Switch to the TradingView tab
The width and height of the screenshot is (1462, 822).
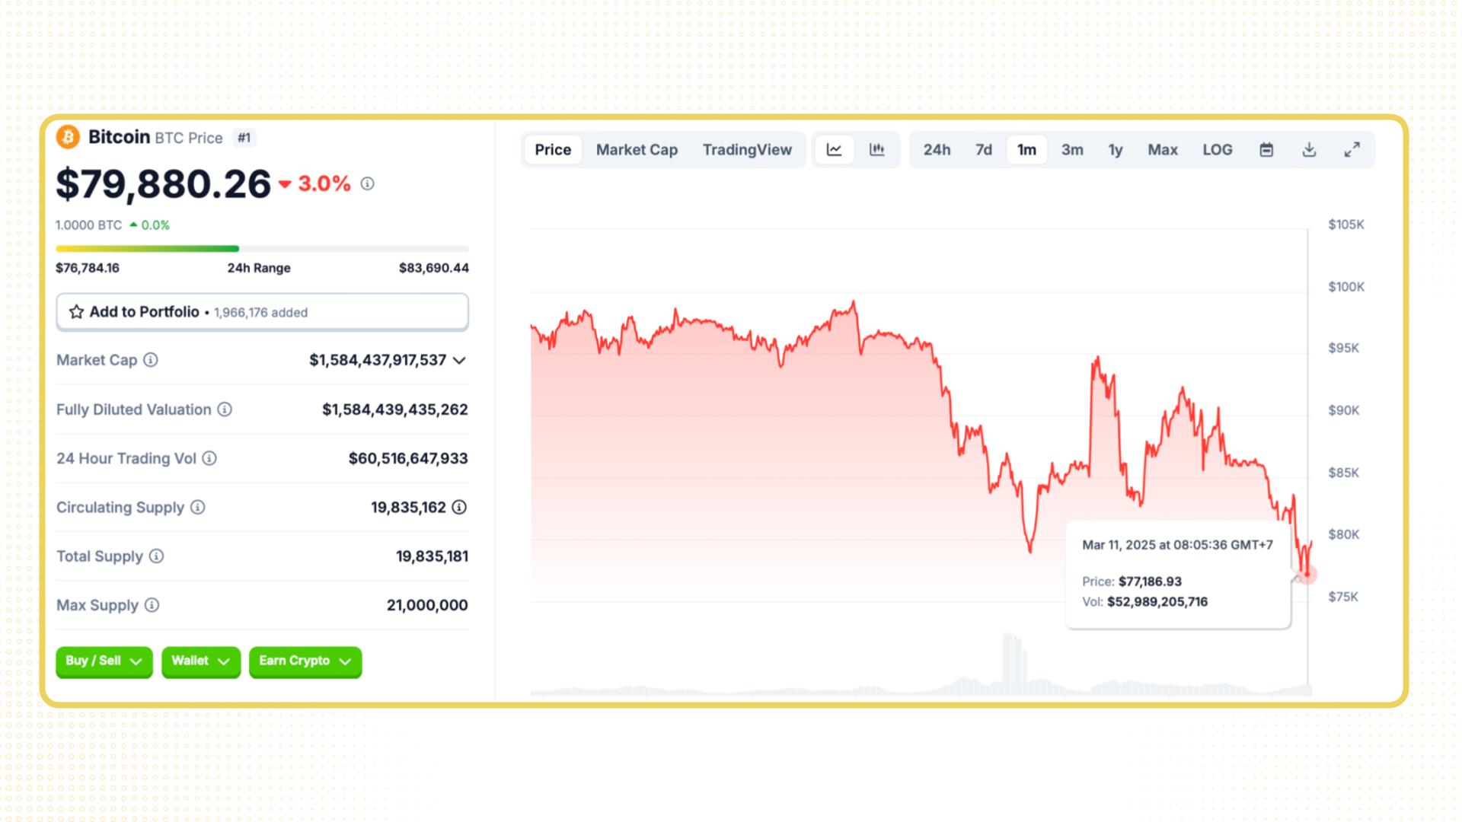point(747,150)
